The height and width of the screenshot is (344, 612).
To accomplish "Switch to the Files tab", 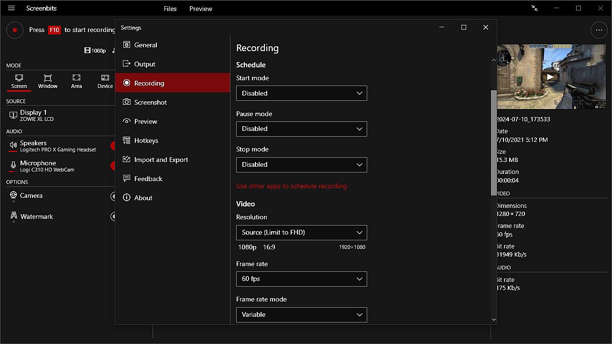I will (x=170, y=9).
